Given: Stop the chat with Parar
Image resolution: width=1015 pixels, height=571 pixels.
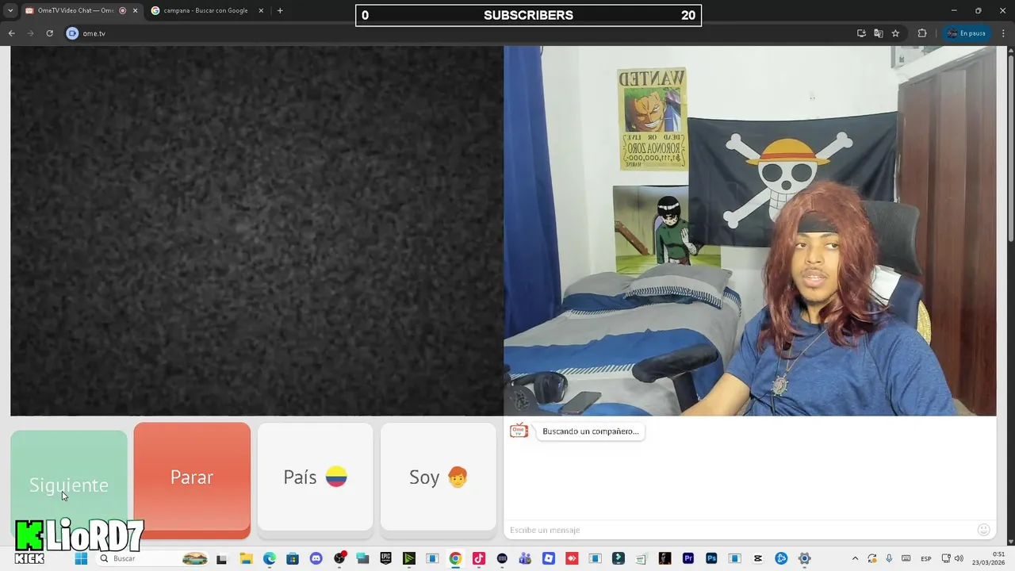Looking at the screenshot, I should pyautogui.click(x=192, y=477).
